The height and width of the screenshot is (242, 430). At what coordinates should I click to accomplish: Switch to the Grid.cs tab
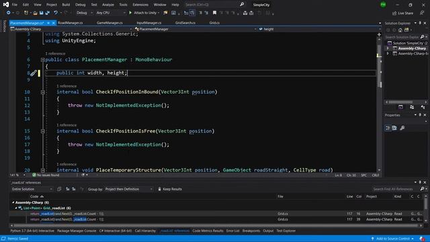pos(214,23)
